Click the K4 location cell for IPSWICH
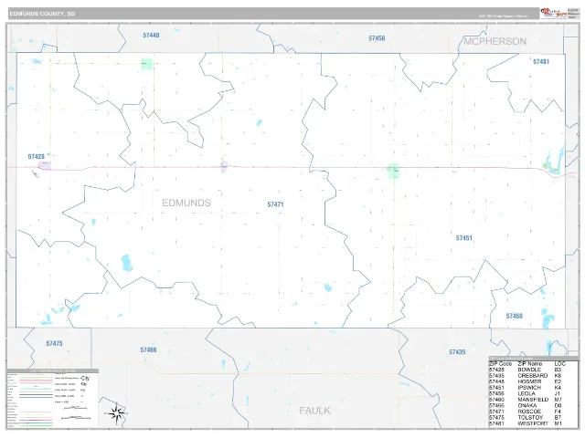Screen dimensions: 585x438 (558, 387)
